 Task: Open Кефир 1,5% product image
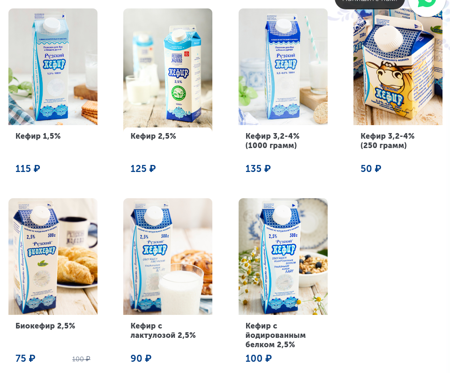[x=53, y=67]
